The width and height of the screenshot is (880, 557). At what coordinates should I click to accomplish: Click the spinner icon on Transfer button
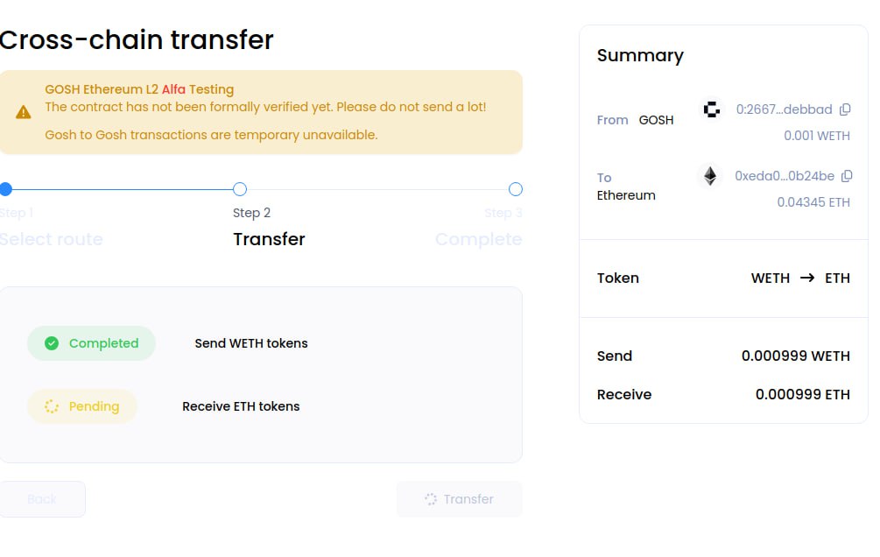pos(431,499)
